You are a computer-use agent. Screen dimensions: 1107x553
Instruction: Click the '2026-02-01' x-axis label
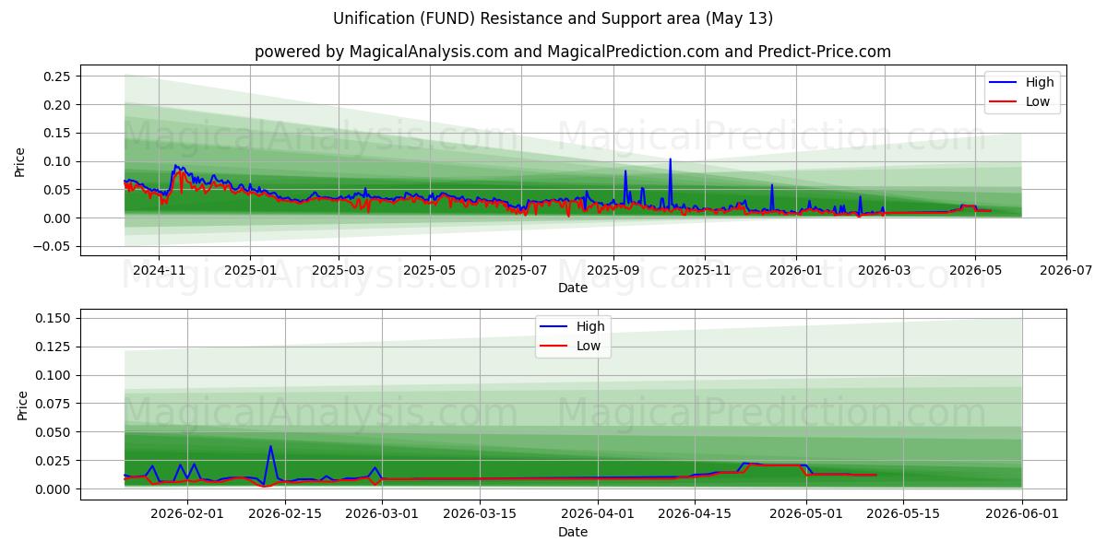187,514
